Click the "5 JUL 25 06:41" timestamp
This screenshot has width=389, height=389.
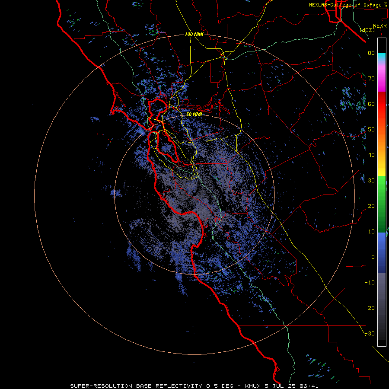click(x=292, y=386)
